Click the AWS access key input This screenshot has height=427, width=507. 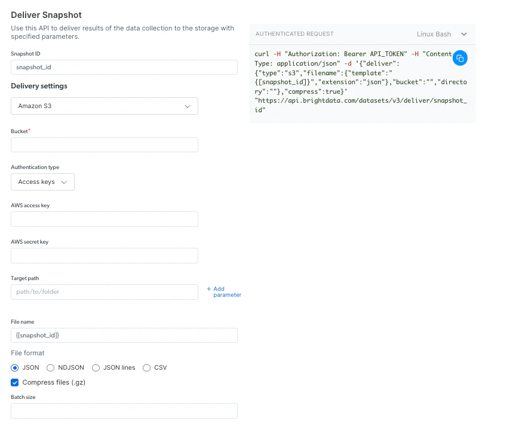point(104,219)
